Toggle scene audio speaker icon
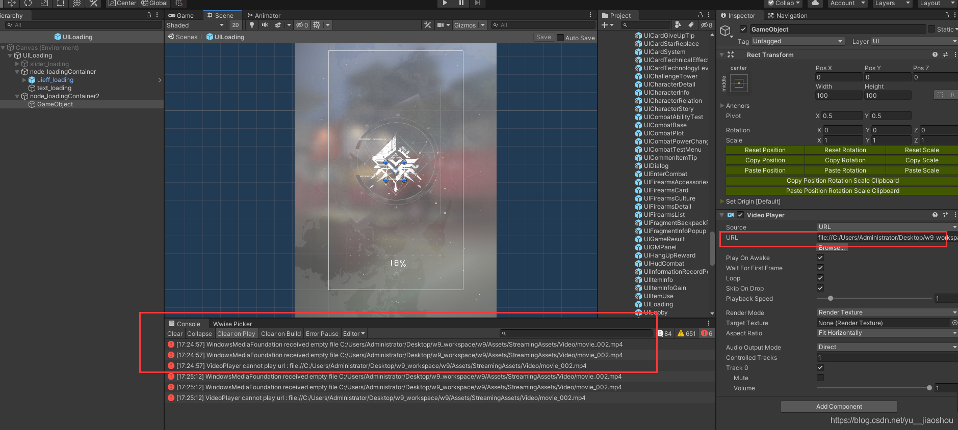 [265, 25]
